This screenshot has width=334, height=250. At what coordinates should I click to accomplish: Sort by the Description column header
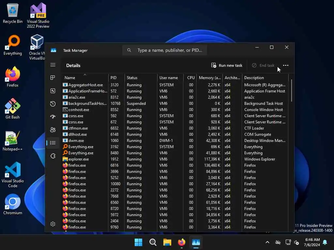pos(265,77)
